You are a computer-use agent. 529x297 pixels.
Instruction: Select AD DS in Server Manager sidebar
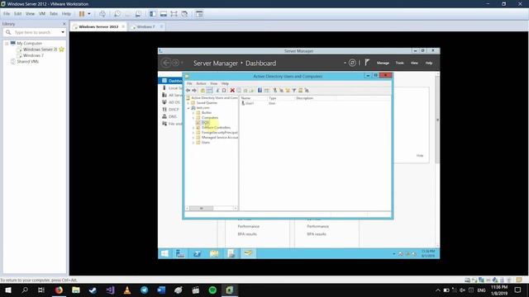tap(171, 102)
